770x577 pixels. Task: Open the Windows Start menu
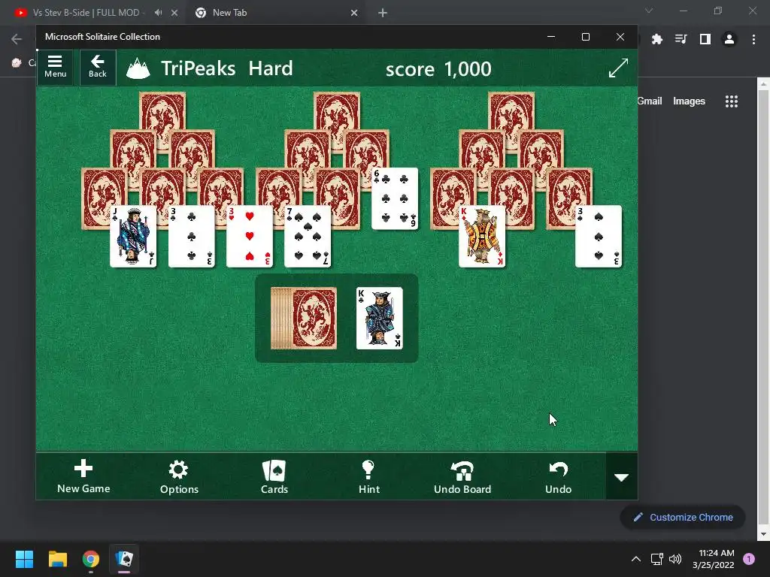24,559
